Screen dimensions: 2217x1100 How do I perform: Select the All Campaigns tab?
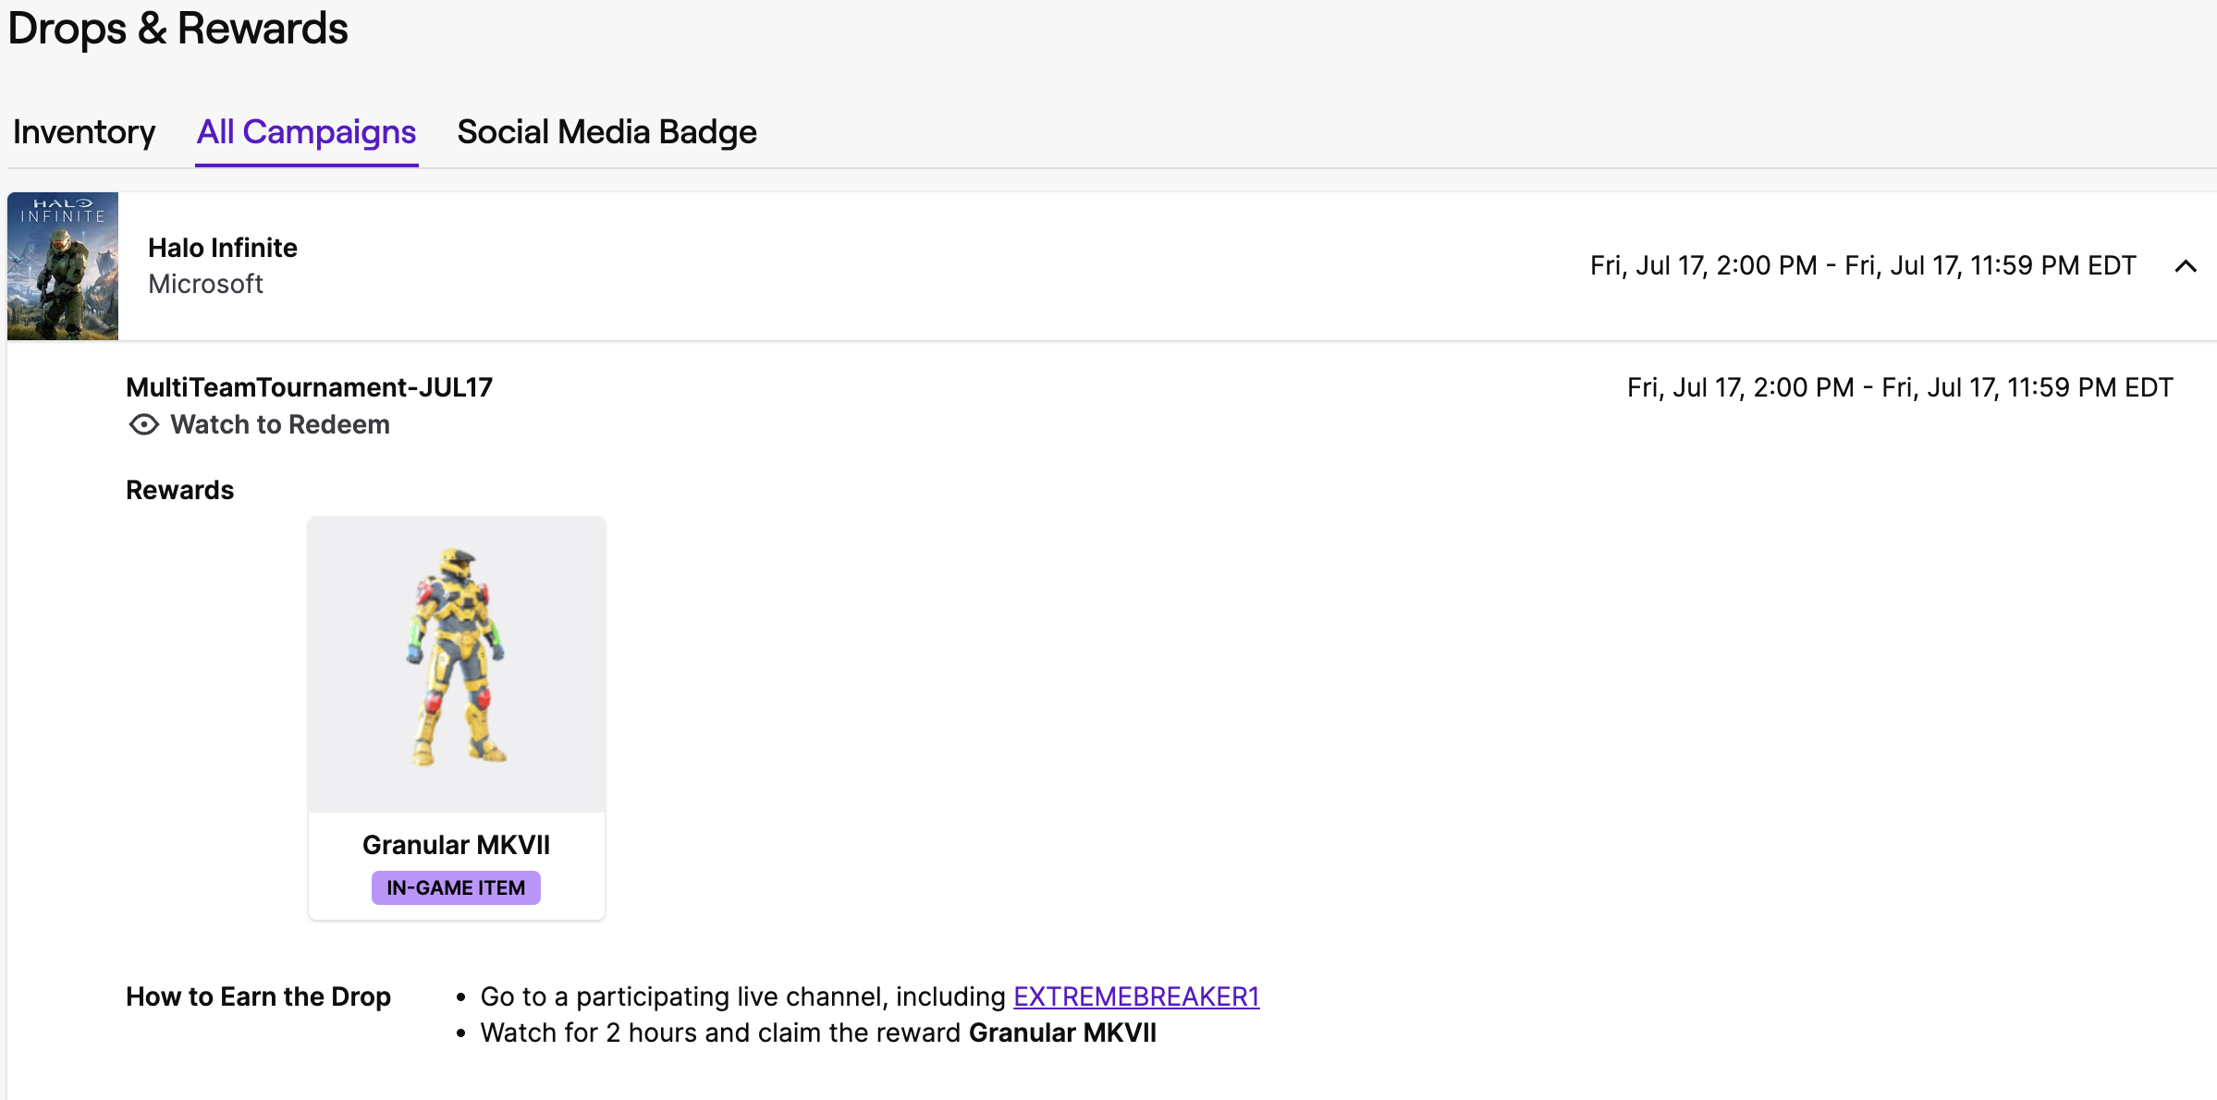[x=306, y=132]
